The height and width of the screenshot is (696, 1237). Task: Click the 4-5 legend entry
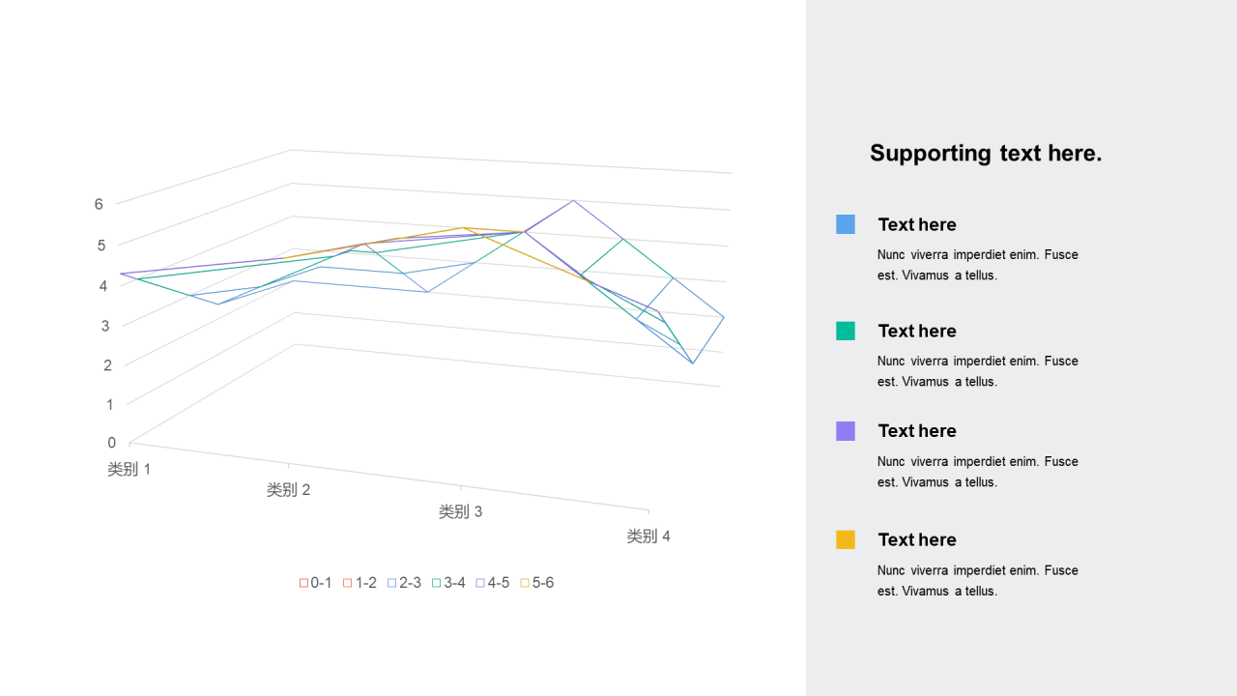click(493, 583)
